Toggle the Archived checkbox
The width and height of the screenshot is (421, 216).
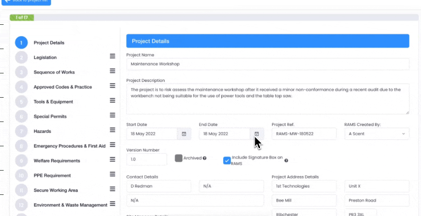click(x=179, y=158)
